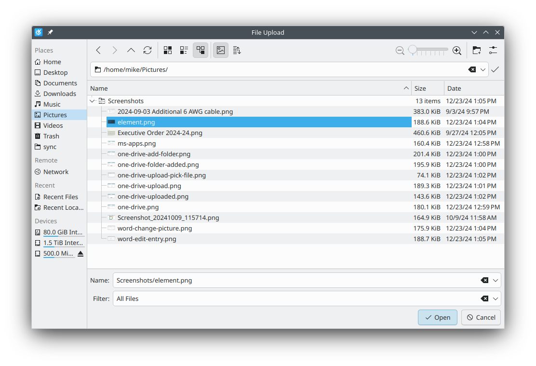Viewport: 536px width, 366px height.
Task: Select one-drive.png file
Action: pos(295,207)
